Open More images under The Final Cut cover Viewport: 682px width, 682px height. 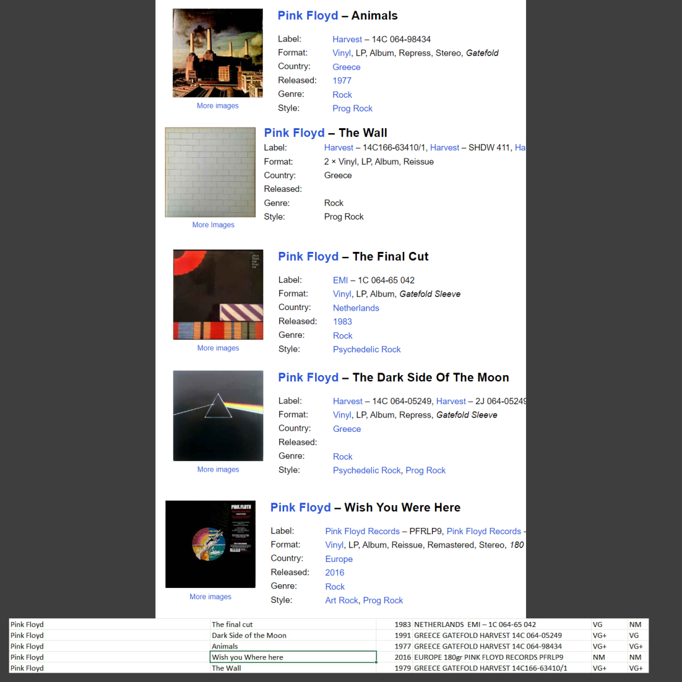(x=218, y=348)
